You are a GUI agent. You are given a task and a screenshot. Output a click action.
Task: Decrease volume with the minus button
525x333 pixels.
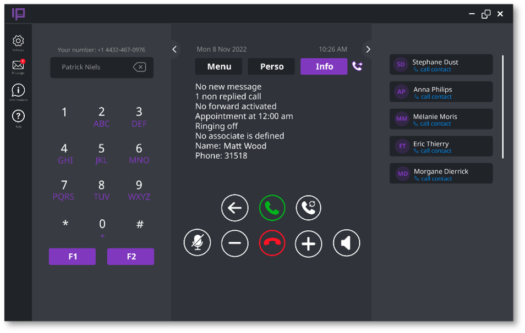click(x=235, y=242)
